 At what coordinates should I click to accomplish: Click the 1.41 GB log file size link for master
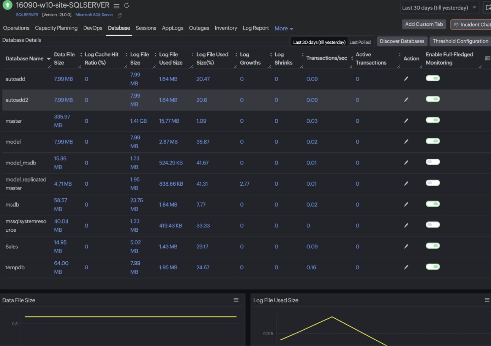(138, 121)
